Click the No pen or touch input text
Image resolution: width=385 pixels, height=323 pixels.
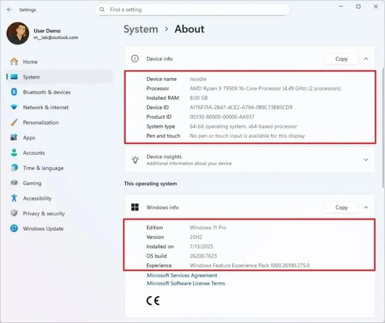pos(247,136)
